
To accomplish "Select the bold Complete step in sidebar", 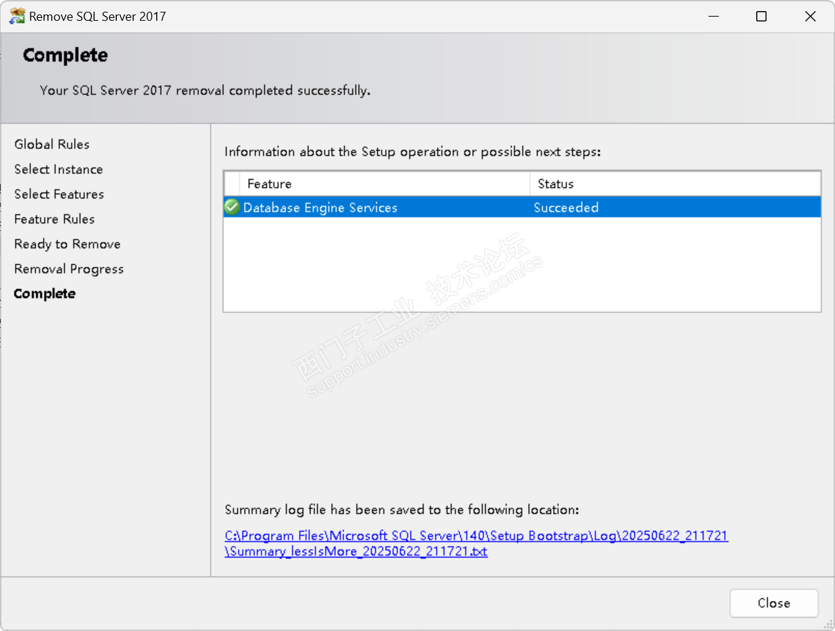I will [45, 293].
